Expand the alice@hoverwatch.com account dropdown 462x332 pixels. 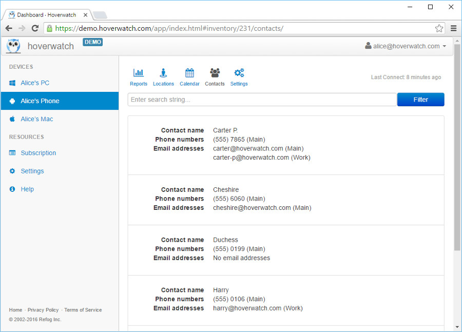[x=405, y=46]
